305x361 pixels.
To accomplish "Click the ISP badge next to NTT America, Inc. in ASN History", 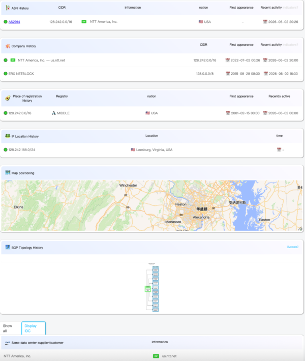I will pos(84,22).
